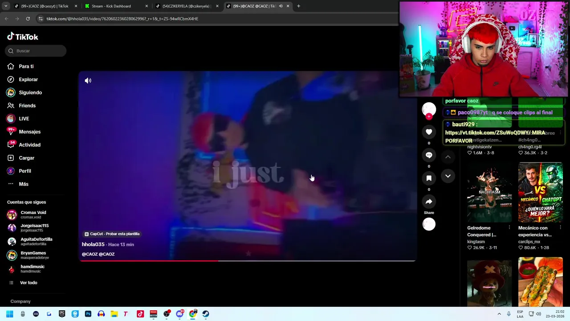Open the Company footer section
Screen dimensions: 570x321
click(20, 301)
